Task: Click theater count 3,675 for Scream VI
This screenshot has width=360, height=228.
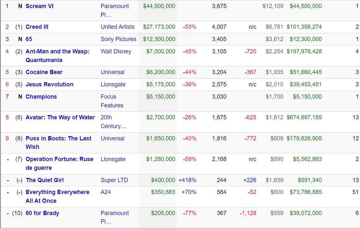Action: (219, 6)
